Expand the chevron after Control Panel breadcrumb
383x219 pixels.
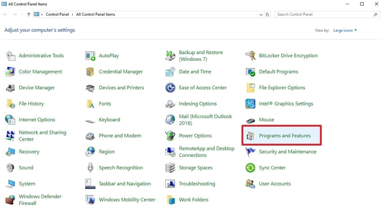(x=72, y=15)
